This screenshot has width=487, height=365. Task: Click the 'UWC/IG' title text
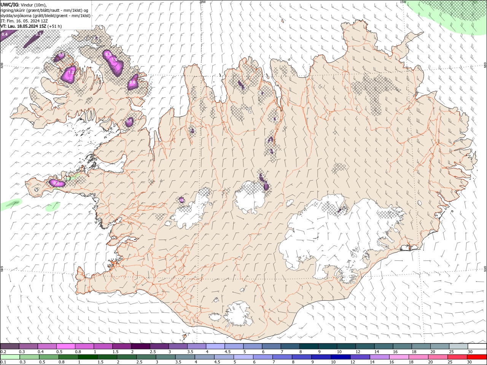pos(10,5)
